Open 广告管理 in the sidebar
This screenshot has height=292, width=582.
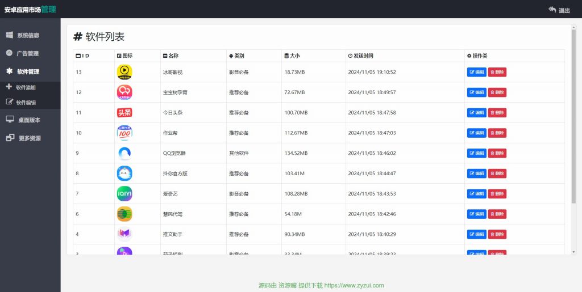[x=28, y=54]
